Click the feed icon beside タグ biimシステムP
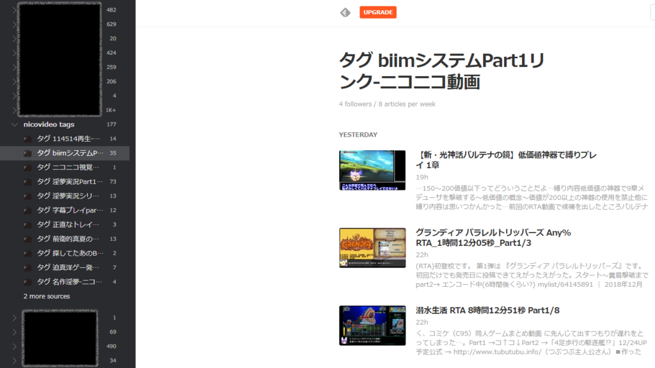The width and height of the screenshot is (655, 368). point(28,153)
